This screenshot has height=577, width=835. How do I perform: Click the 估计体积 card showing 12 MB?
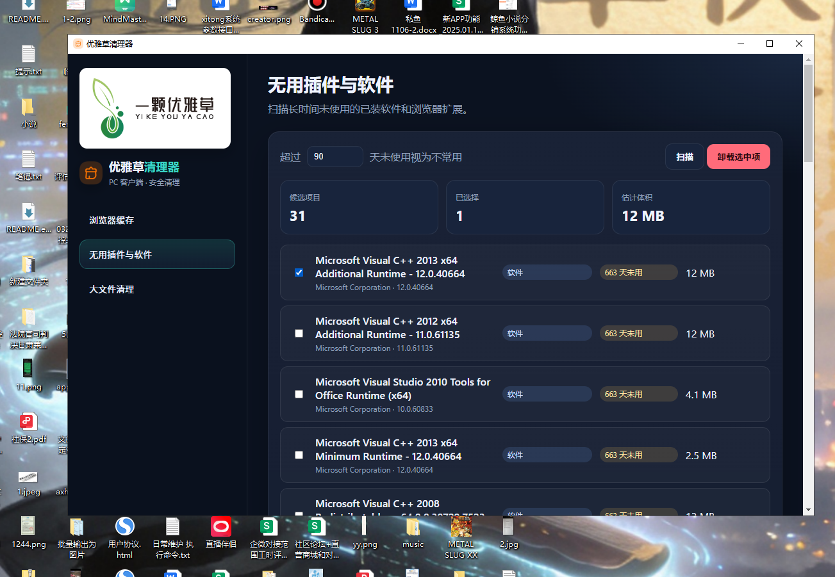[x=691, y=207]
